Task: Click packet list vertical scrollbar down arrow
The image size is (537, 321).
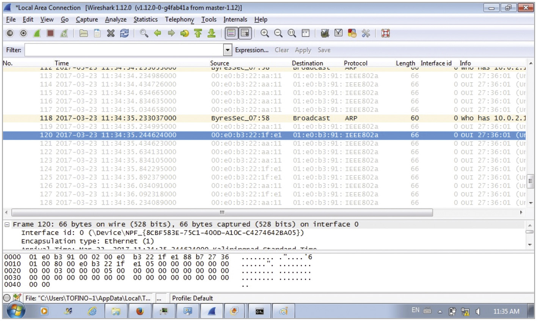Action: pos(531,203)
